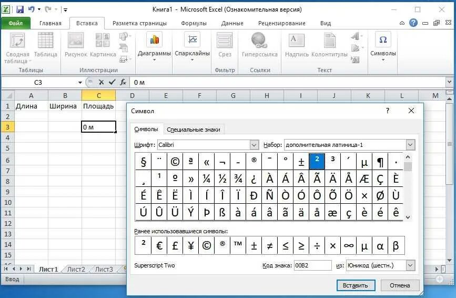Switch to sheet tab Лист2
This screenshot has width=456, height=298.
[x=76, y=269]
